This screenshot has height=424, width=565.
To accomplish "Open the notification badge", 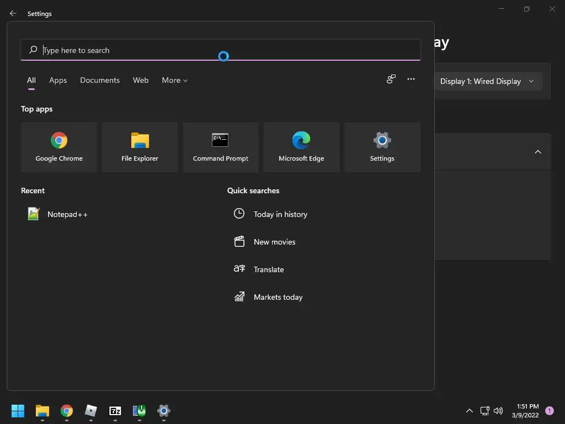I will (550, 411).
